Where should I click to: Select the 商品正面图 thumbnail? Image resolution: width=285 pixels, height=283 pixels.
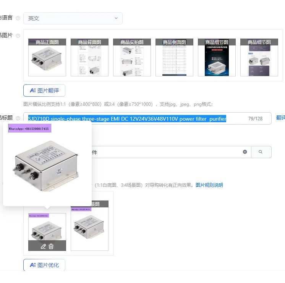tap(47, 57)
